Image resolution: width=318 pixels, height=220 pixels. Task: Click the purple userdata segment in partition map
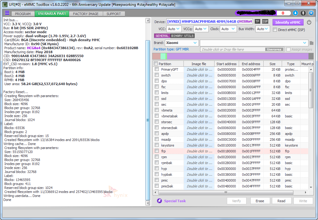point(236,56)
